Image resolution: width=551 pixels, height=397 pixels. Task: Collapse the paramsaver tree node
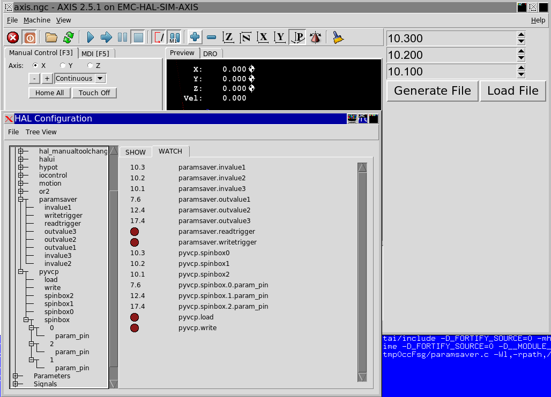click(x=21, y=200)
